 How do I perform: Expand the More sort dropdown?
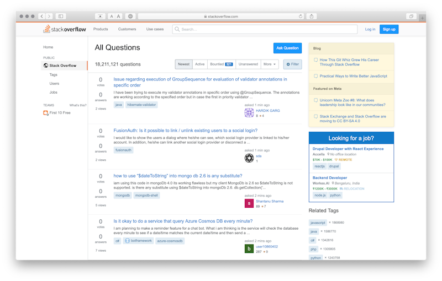click(x=270, y=64)
